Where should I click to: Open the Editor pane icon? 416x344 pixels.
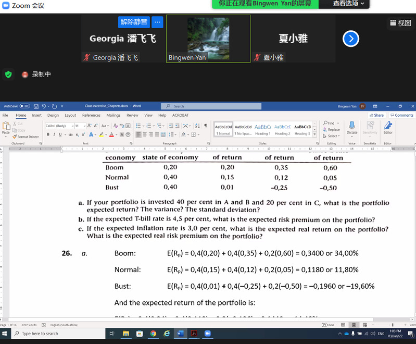pos(388,127)
